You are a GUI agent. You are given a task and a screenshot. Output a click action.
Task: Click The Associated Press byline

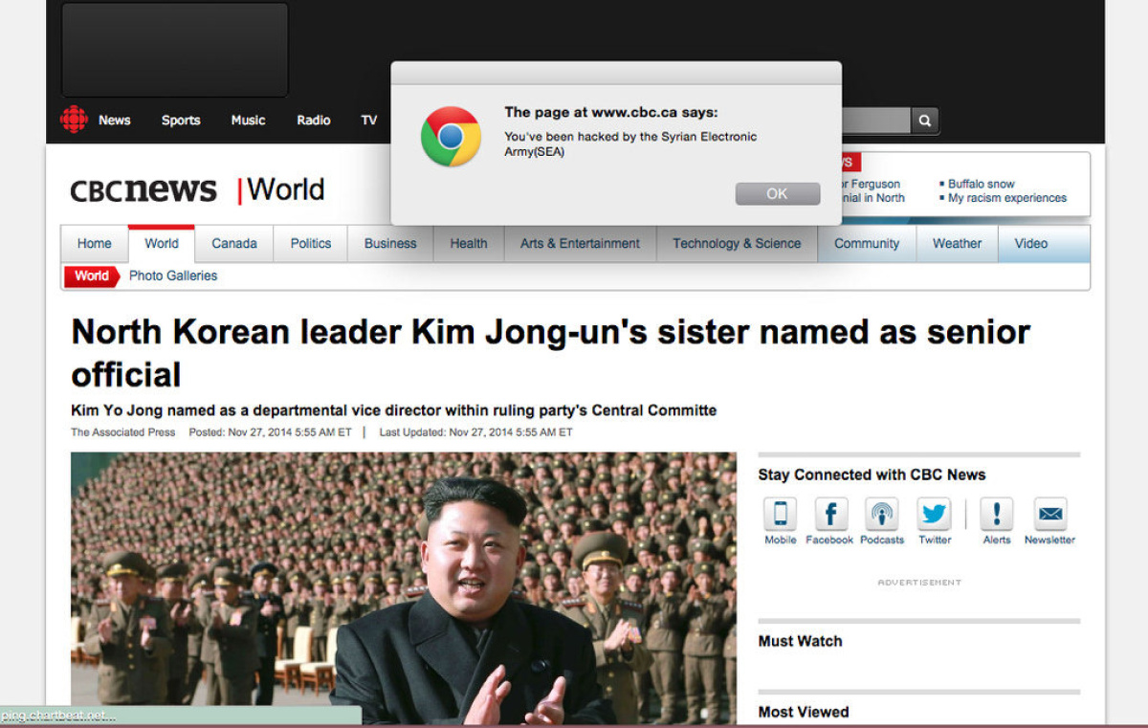click(x=123, y=432)
